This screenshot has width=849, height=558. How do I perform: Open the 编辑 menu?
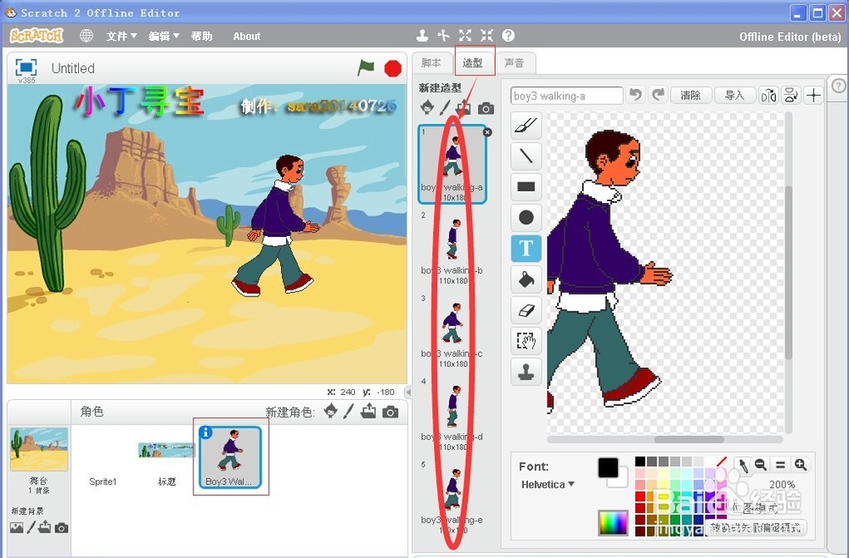click(164, 37)
